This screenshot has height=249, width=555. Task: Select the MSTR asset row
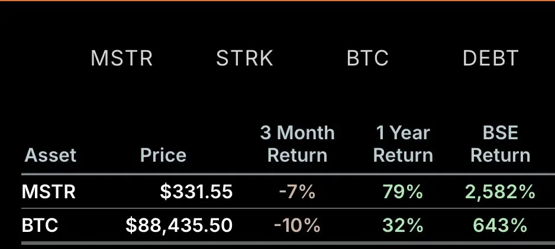[288, 192]
